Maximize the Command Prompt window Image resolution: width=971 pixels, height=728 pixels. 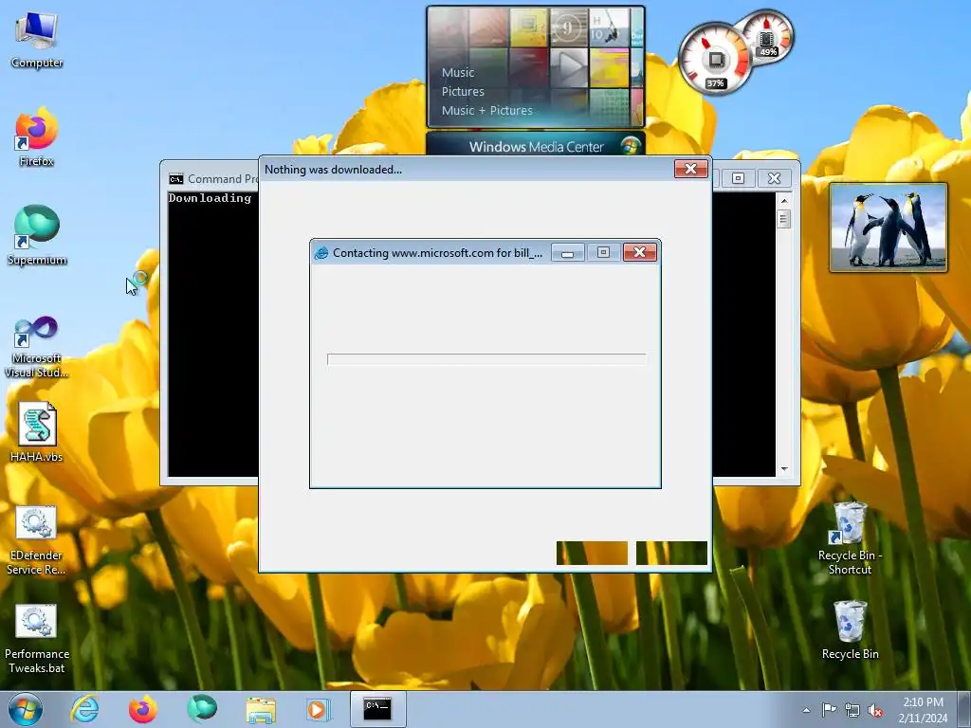[738, 178]
